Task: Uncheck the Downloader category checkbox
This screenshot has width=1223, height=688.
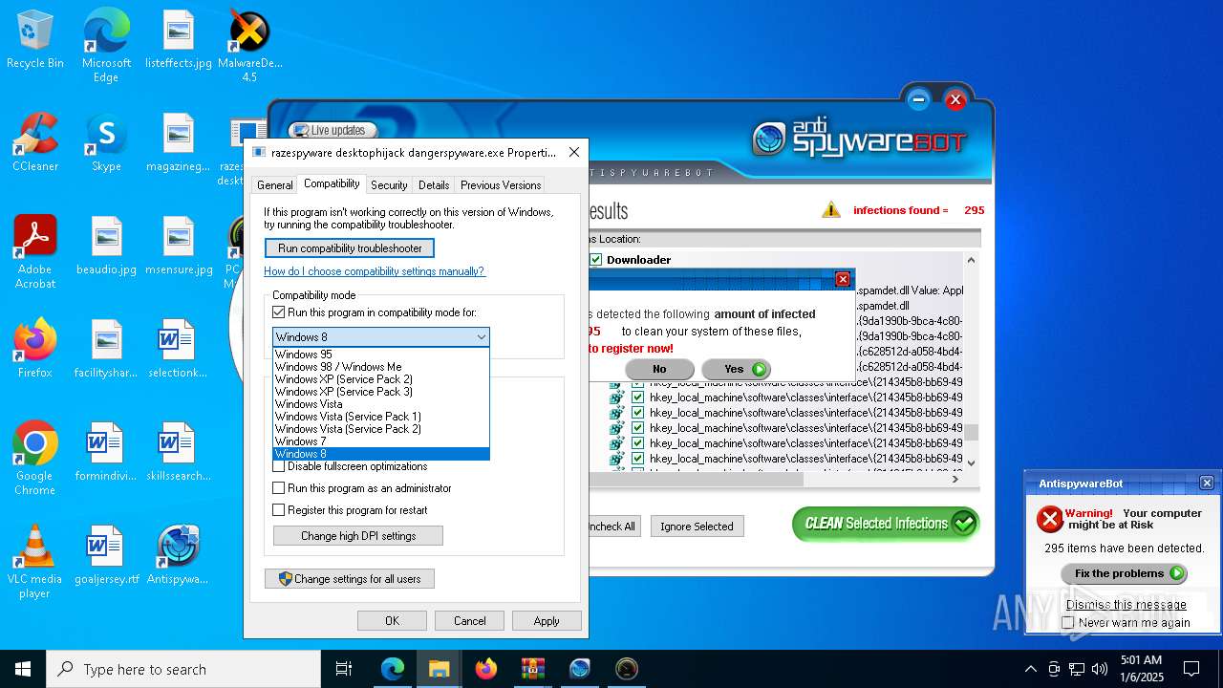Action: (596, 260)
